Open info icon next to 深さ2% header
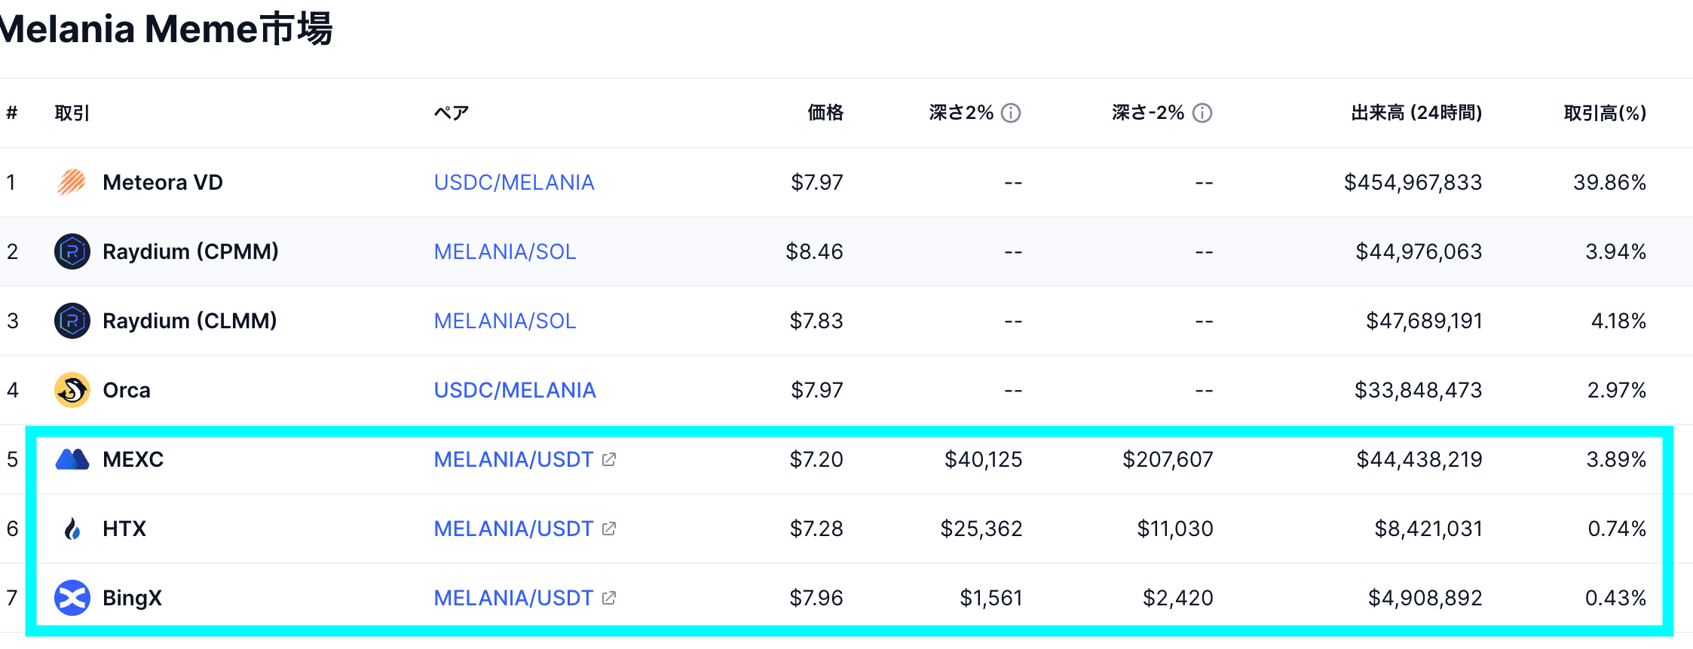 (x=1011, y=113)
